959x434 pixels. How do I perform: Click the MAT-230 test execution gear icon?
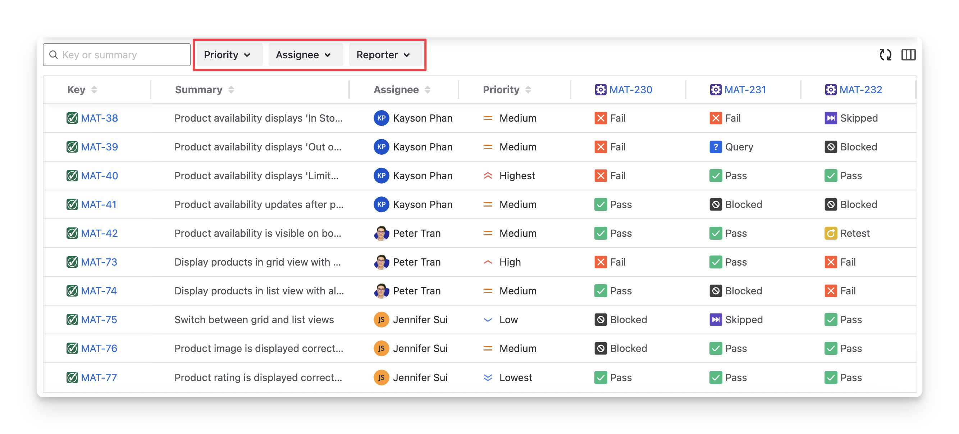pos(600,90)
